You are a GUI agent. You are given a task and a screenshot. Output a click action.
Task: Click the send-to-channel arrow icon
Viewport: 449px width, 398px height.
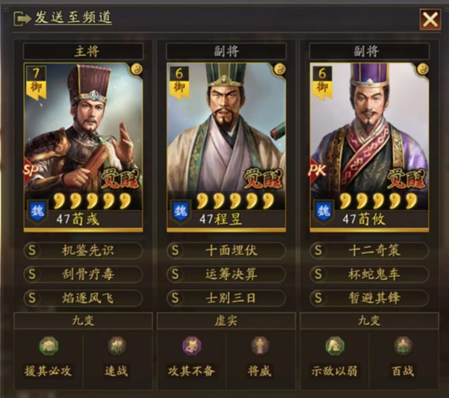coord(22,19)
